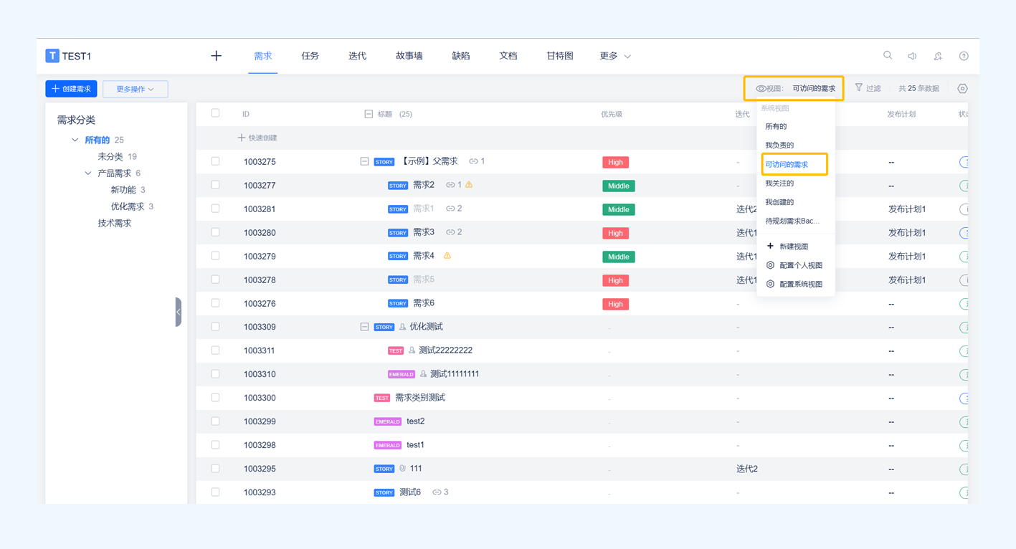1016x549 pixels.
Task: Select 我负责的 view option
Action: tap(779, 145)
